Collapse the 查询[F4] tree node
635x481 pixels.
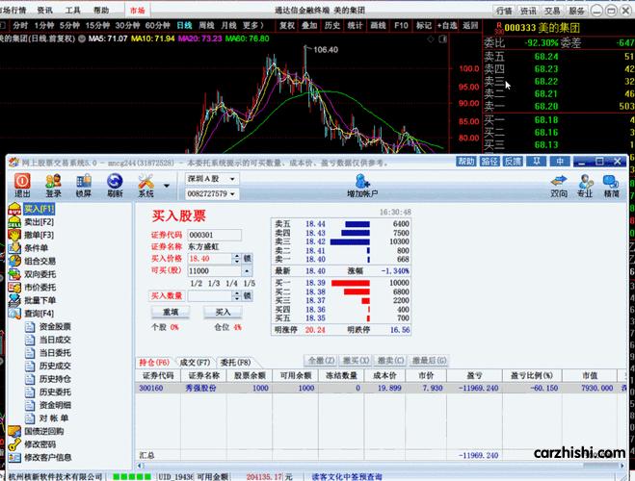coord(39,314)
